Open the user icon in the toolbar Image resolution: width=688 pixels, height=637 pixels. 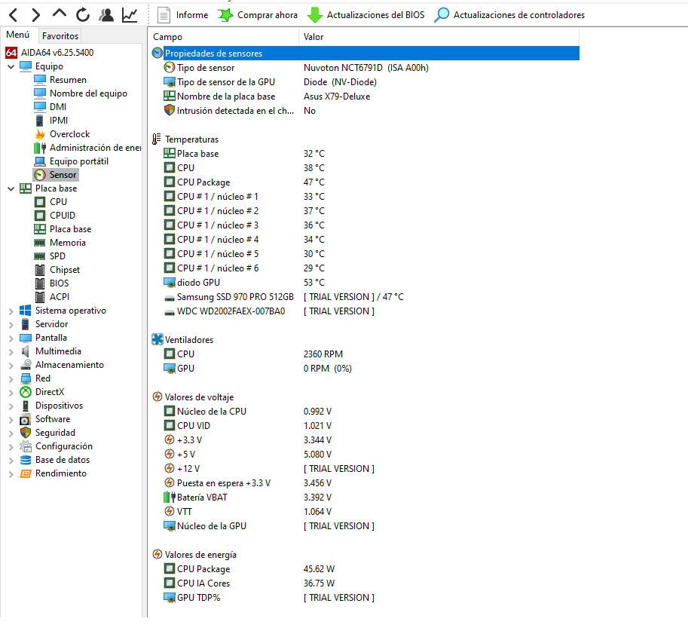click(x=106, y=15)
